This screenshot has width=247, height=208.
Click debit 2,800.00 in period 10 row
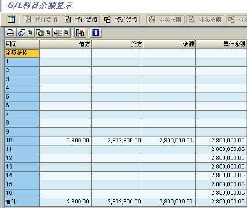pyautogui.click(x=78, y=141)
